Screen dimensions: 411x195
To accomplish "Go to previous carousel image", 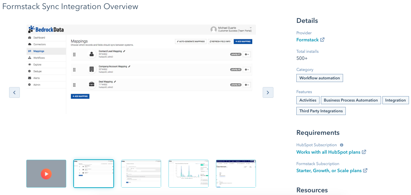I will [14, 92].
